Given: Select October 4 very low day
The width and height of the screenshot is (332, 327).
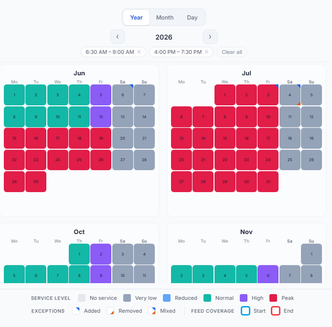Looking at the screenshot, I should (x=144, y=254).
